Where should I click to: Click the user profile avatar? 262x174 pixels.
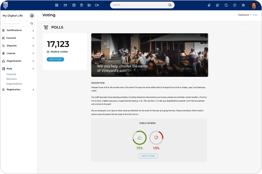[x=254, y=5]
